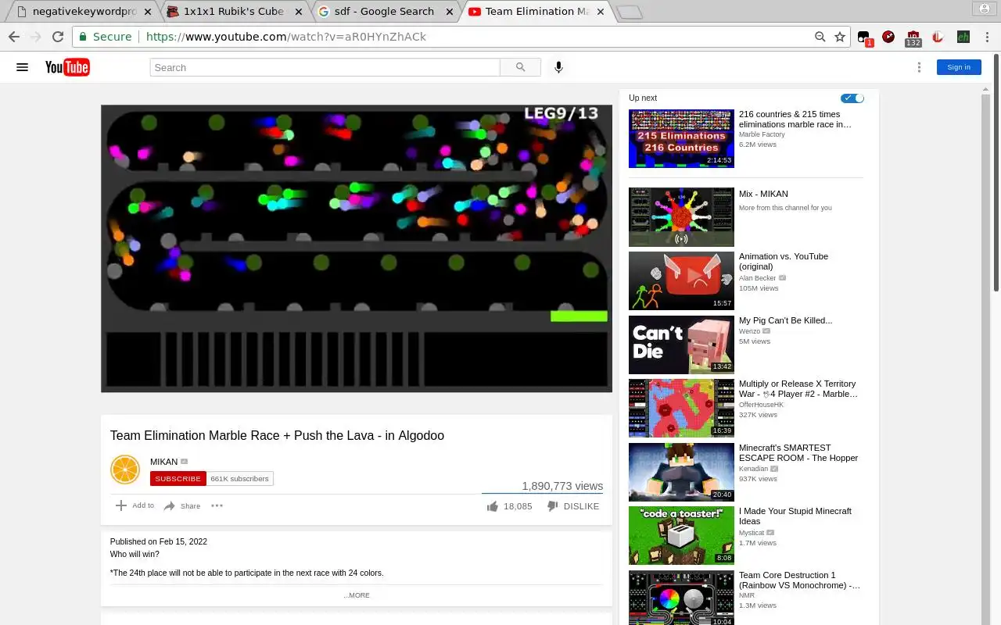This screenshot has width=1001, height=625.
Task: Click the zoom magnifier icon in the address bar
Action: (x=820, y=37)
